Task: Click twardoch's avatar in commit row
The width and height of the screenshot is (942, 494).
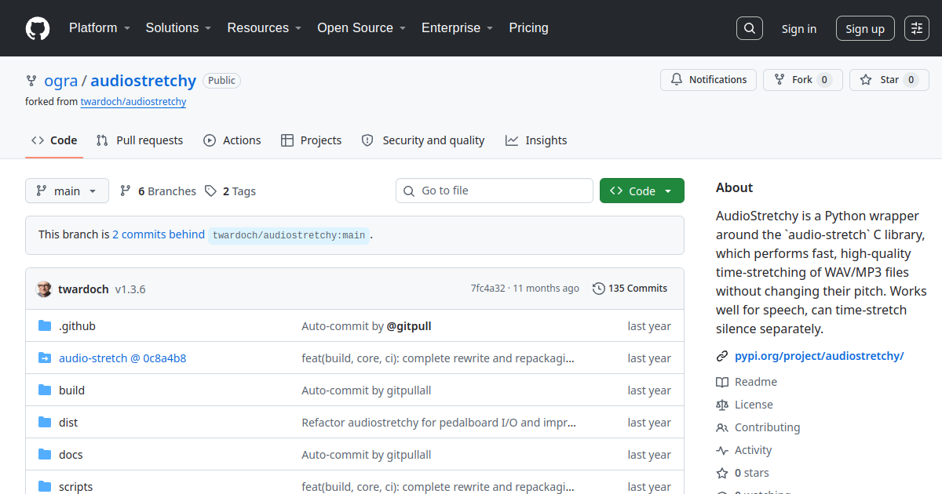Action: pos(44,289)
